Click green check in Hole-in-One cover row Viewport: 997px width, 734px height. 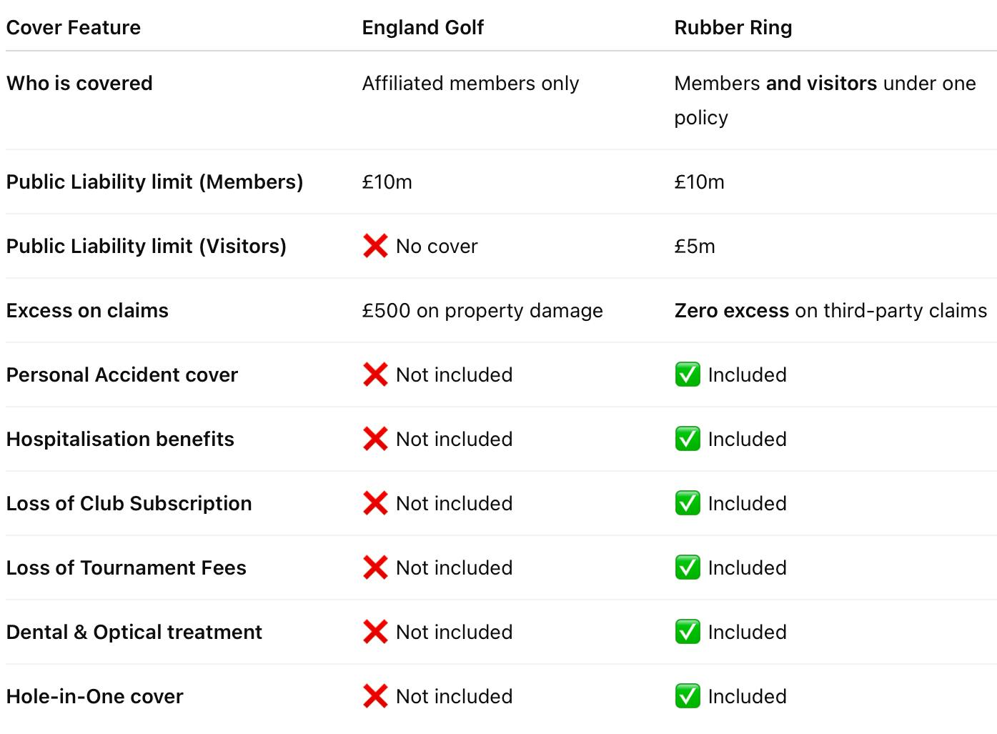click(688, 696)
